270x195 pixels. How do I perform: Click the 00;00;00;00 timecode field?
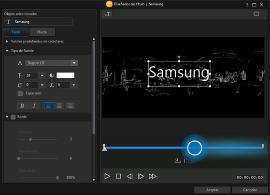250,178
